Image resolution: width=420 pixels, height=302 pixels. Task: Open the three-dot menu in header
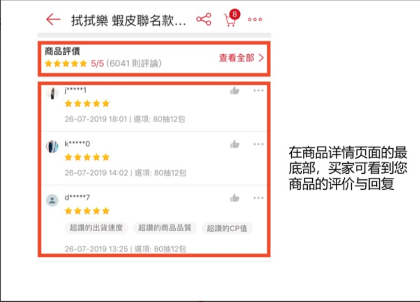click(x=255, y=19)
